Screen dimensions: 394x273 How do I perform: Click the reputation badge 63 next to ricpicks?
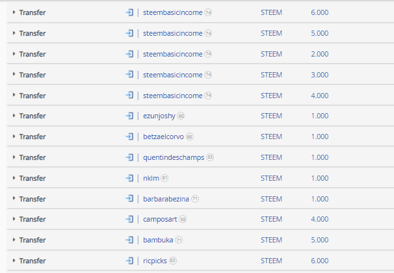pyautogui.click(x=173, y=261)
